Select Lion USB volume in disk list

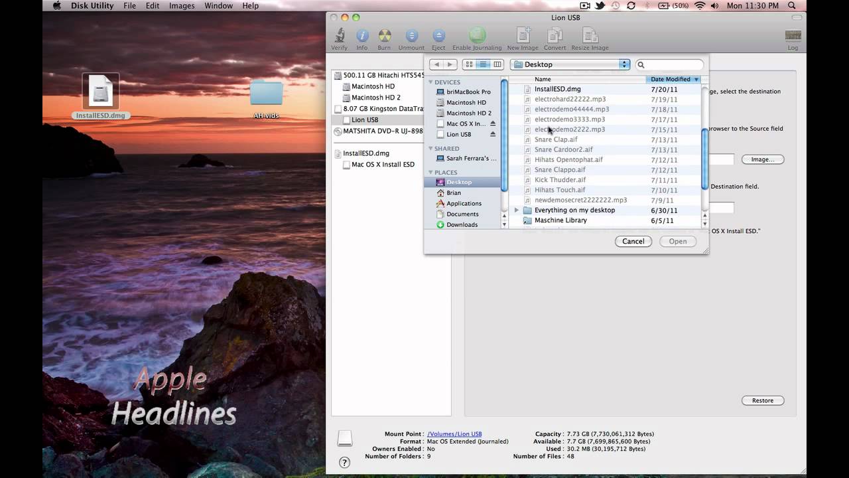377,119
